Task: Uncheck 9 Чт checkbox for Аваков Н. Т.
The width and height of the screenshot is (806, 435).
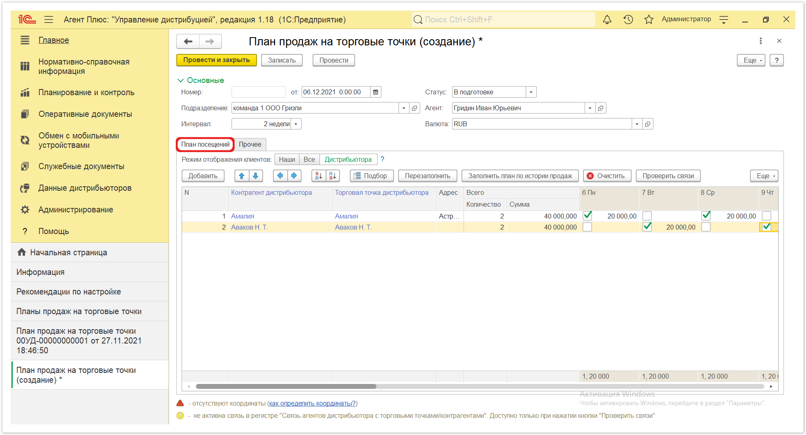Action: [x=767, y=227]
